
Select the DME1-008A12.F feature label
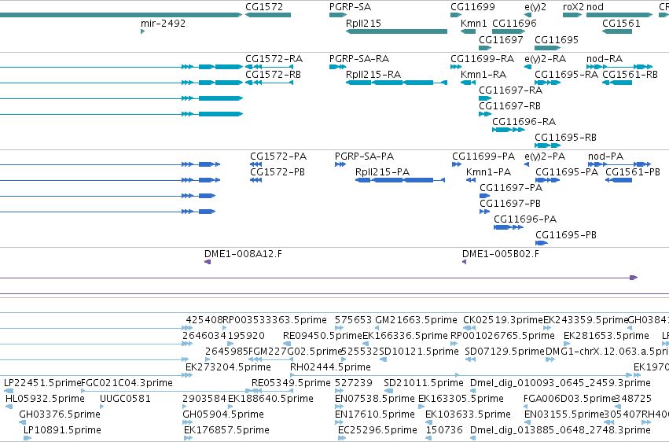click(x=243, y=254)
